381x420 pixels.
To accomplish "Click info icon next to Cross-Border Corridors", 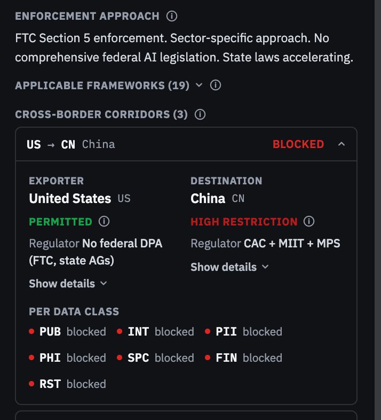I will tap(200, 114).
